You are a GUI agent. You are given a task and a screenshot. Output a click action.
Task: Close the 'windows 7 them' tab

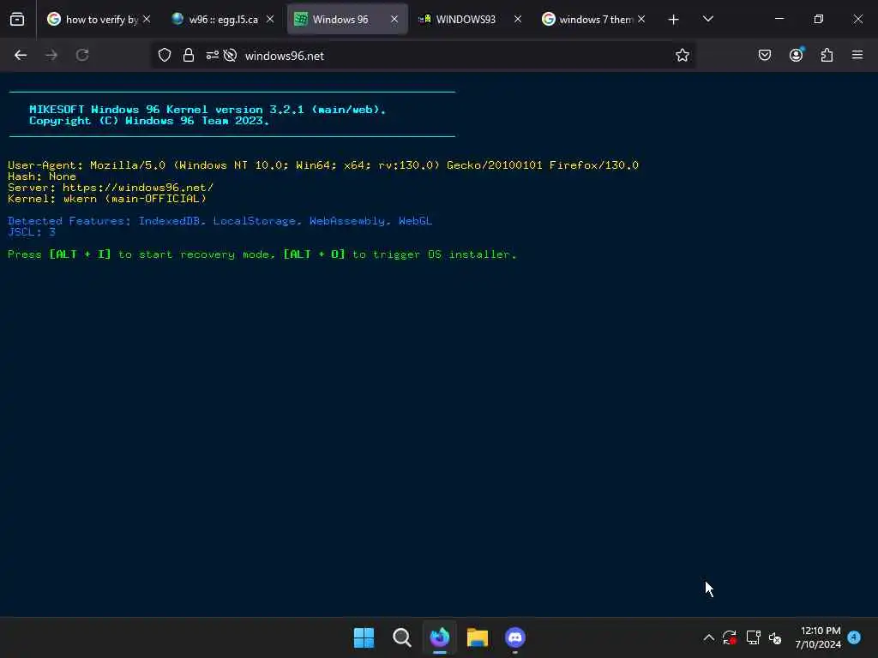point(641,20)
